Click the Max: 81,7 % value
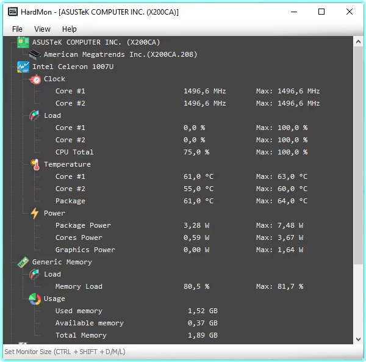The image size is (366, 362). click(x=279, y=286)
